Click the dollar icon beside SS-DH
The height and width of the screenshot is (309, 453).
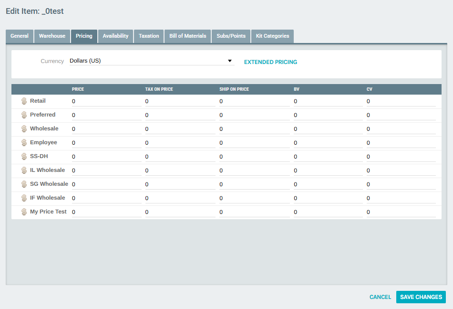click(24, 157)
